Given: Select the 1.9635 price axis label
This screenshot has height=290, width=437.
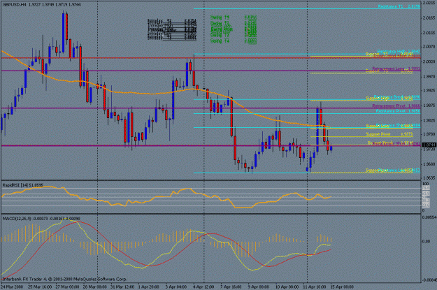Looking at the screenshot, I should pyautogui.click(x=429, y=177).
